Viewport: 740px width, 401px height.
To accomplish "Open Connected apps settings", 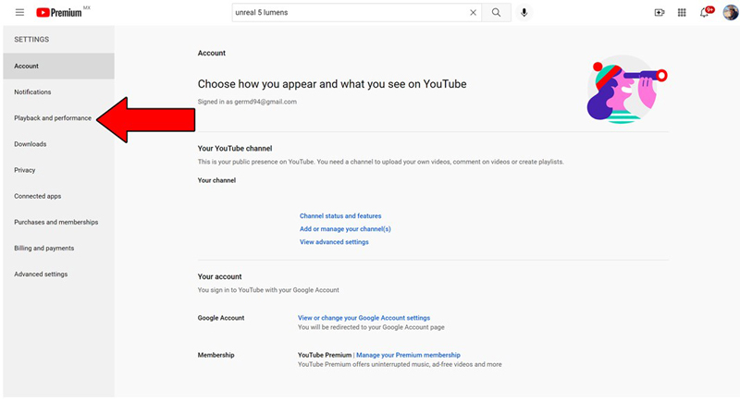I will (x=58, y=196).
